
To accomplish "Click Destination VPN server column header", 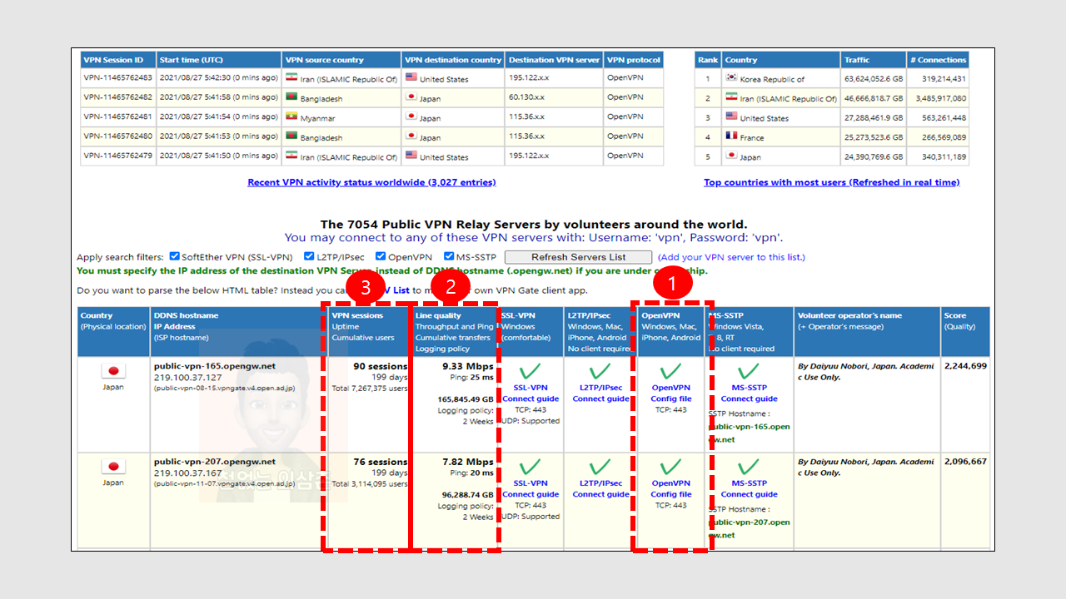I will 554,60.
